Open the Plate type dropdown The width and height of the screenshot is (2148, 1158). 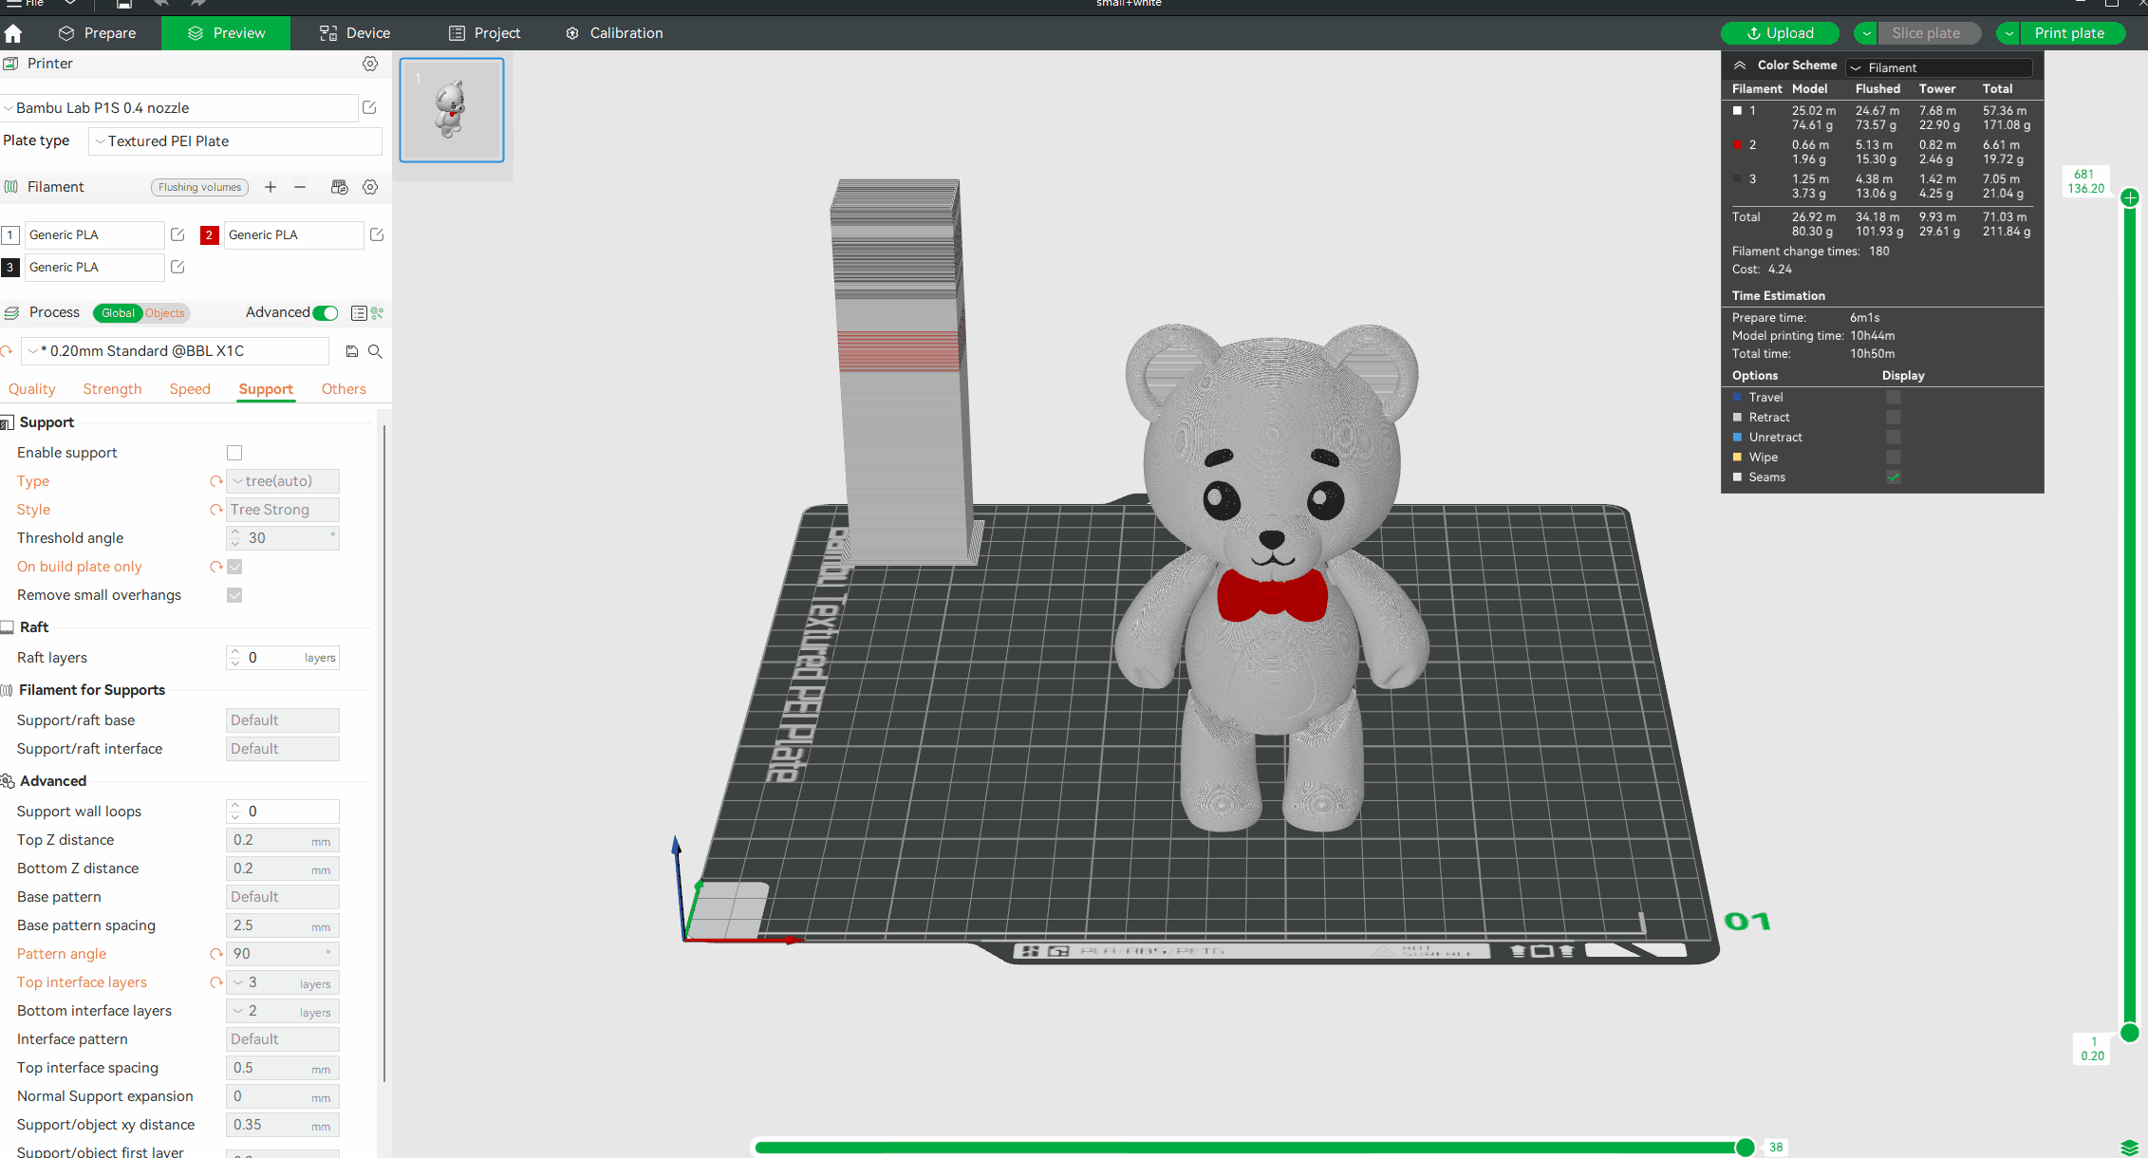point(235,141)
